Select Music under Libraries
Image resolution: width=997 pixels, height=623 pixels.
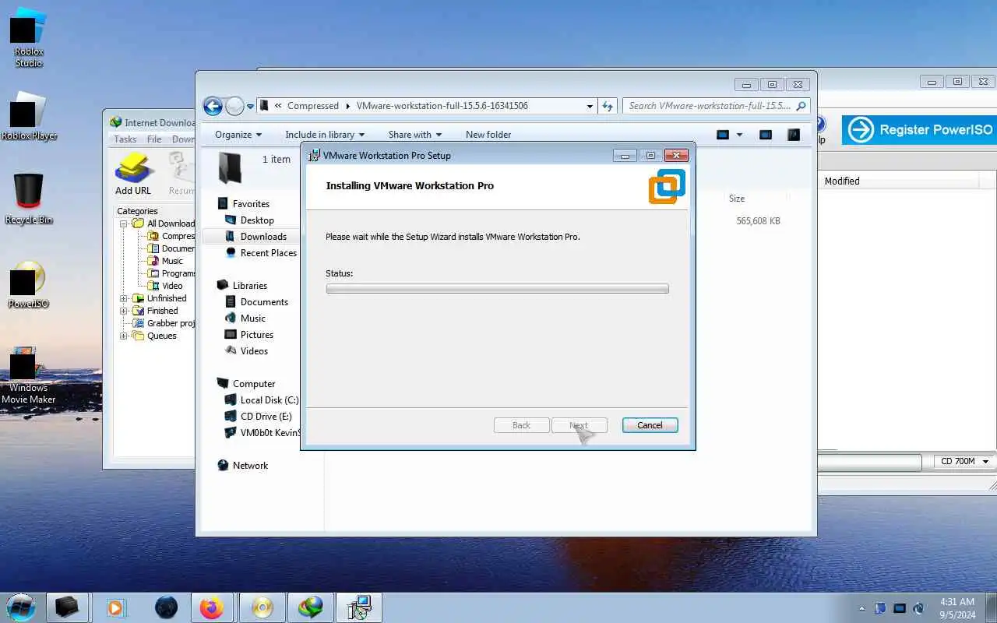(252, 319)
